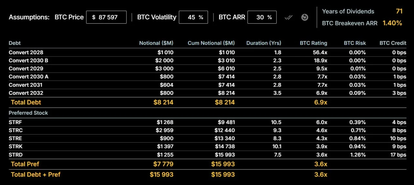This screenshot has width=414, height=185.
Task: Click the Cum Notional ($M) column header
Action: click(211, 43)
